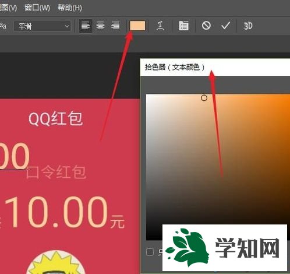Select the QQ红包 text on canvas
290x274 pixels.
pos(56,119)
